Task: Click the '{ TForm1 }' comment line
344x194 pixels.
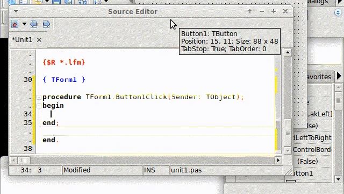Action: tap(64, 79)
